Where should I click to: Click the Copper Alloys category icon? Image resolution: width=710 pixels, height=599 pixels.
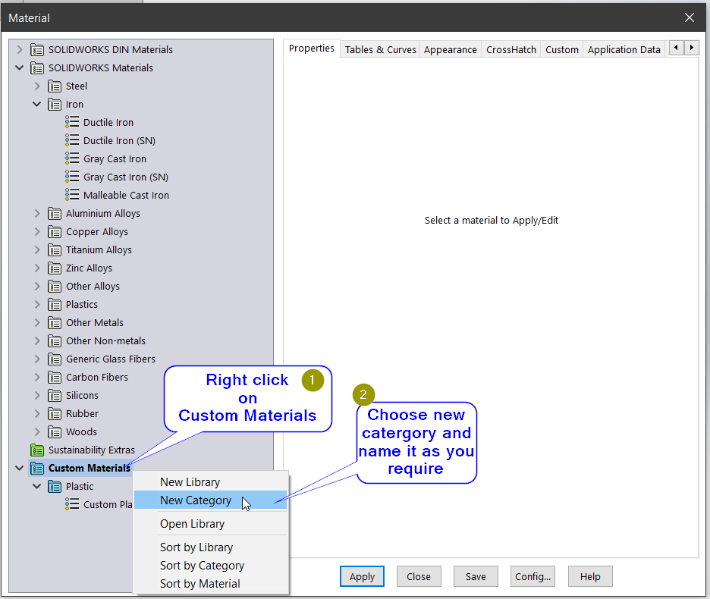55,231
